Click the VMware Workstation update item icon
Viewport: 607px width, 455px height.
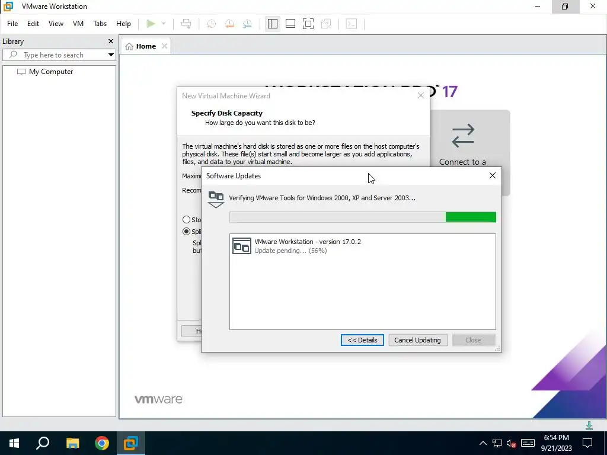(242, 246)
